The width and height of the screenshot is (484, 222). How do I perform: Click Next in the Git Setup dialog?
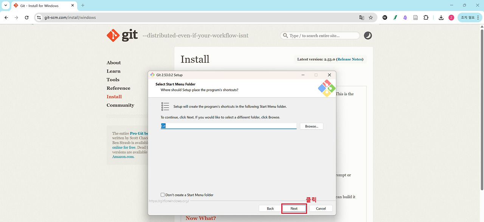tap(294, 208)
